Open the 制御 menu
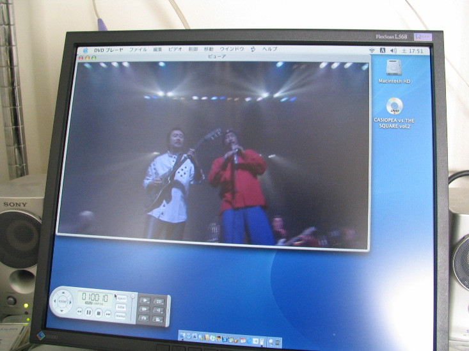The image size is (469, 351). 193,49
